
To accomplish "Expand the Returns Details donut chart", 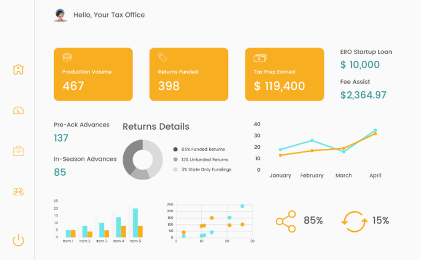I will (x=143, y=159).
